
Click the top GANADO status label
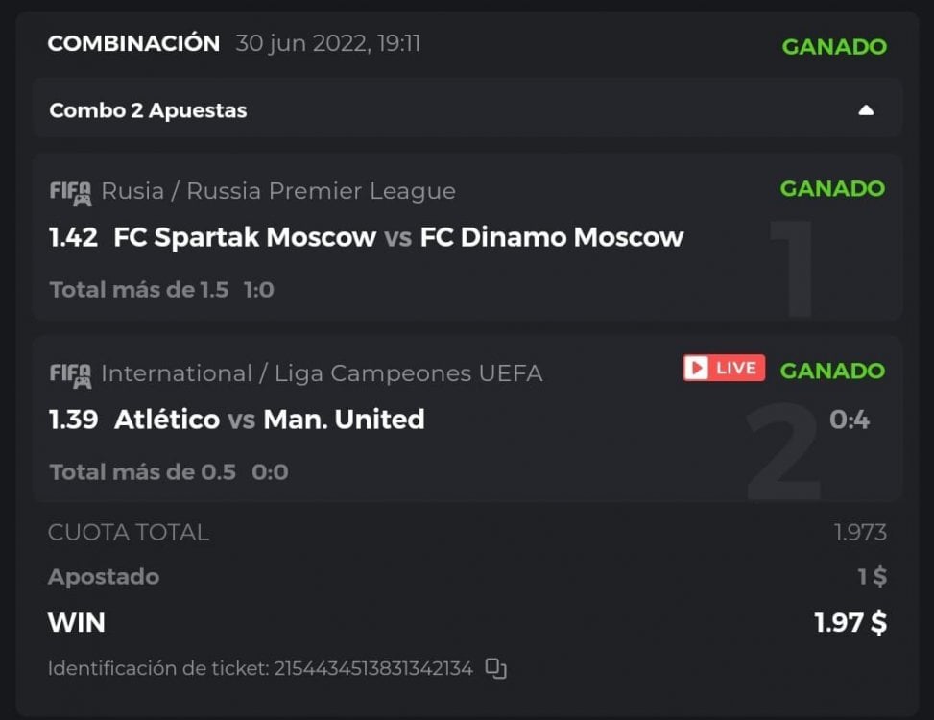[834, 46]
